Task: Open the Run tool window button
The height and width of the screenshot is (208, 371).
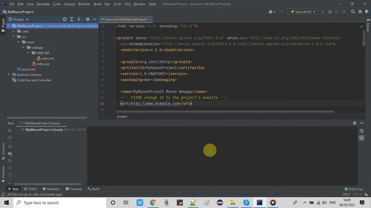Action: (x=13, y=189)
